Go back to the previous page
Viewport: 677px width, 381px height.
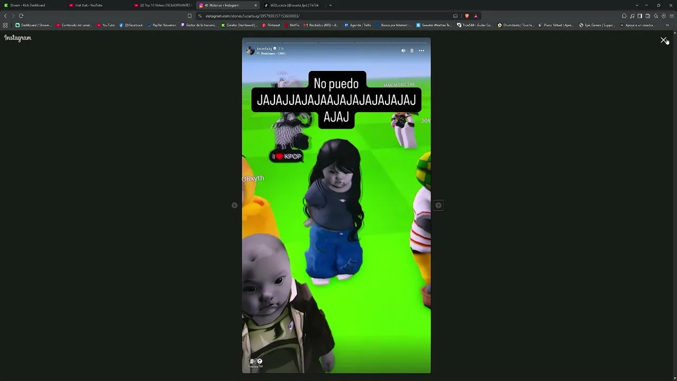[x=5, y=16]
